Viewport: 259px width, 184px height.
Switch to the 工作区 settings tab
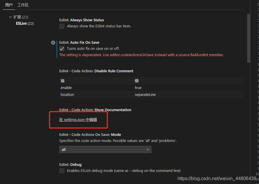pyautogui.click(x=23, y=5)
